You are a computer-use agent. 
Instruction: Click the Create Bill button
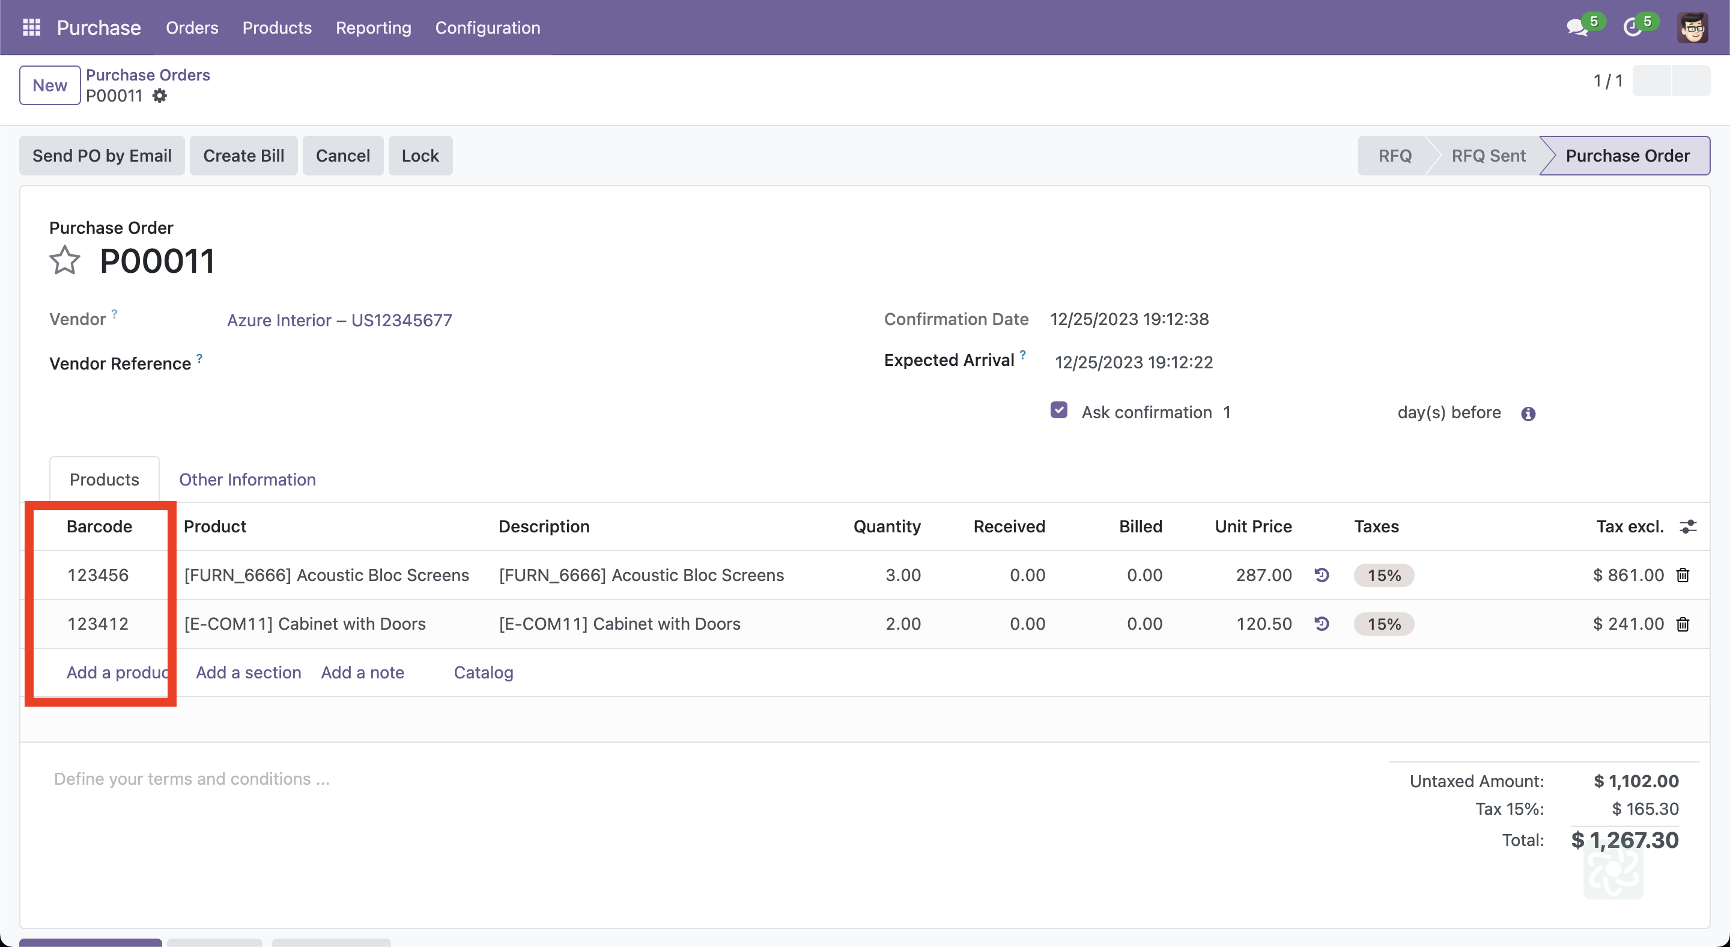tap(244, 156)
